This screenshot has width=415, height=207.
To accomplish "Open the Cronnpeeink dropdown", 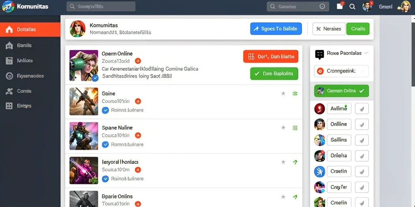I will 341,71.
